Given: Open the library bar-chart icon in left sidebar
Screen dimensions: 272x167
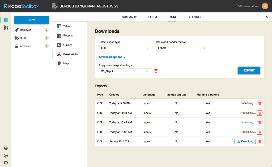Looking at the screenshot, I should pyautogui.click(x=5, y=27).
